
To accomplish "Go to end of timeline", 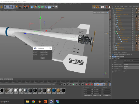I will (83, 84).
